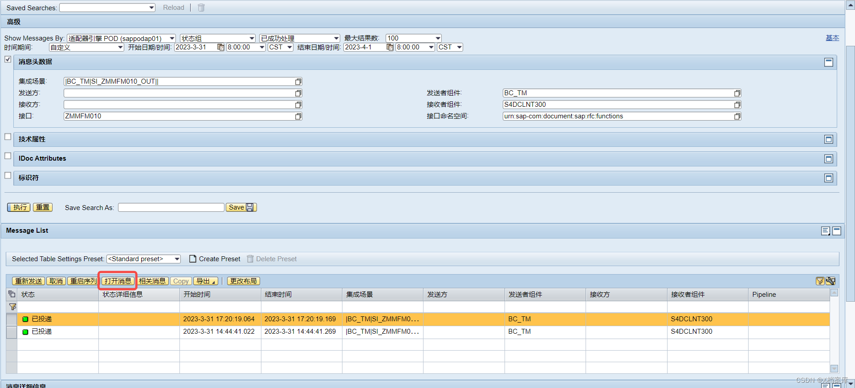Open the Saved Searches dropdown
Screen dimensions: 855x388
pos(151,8)
